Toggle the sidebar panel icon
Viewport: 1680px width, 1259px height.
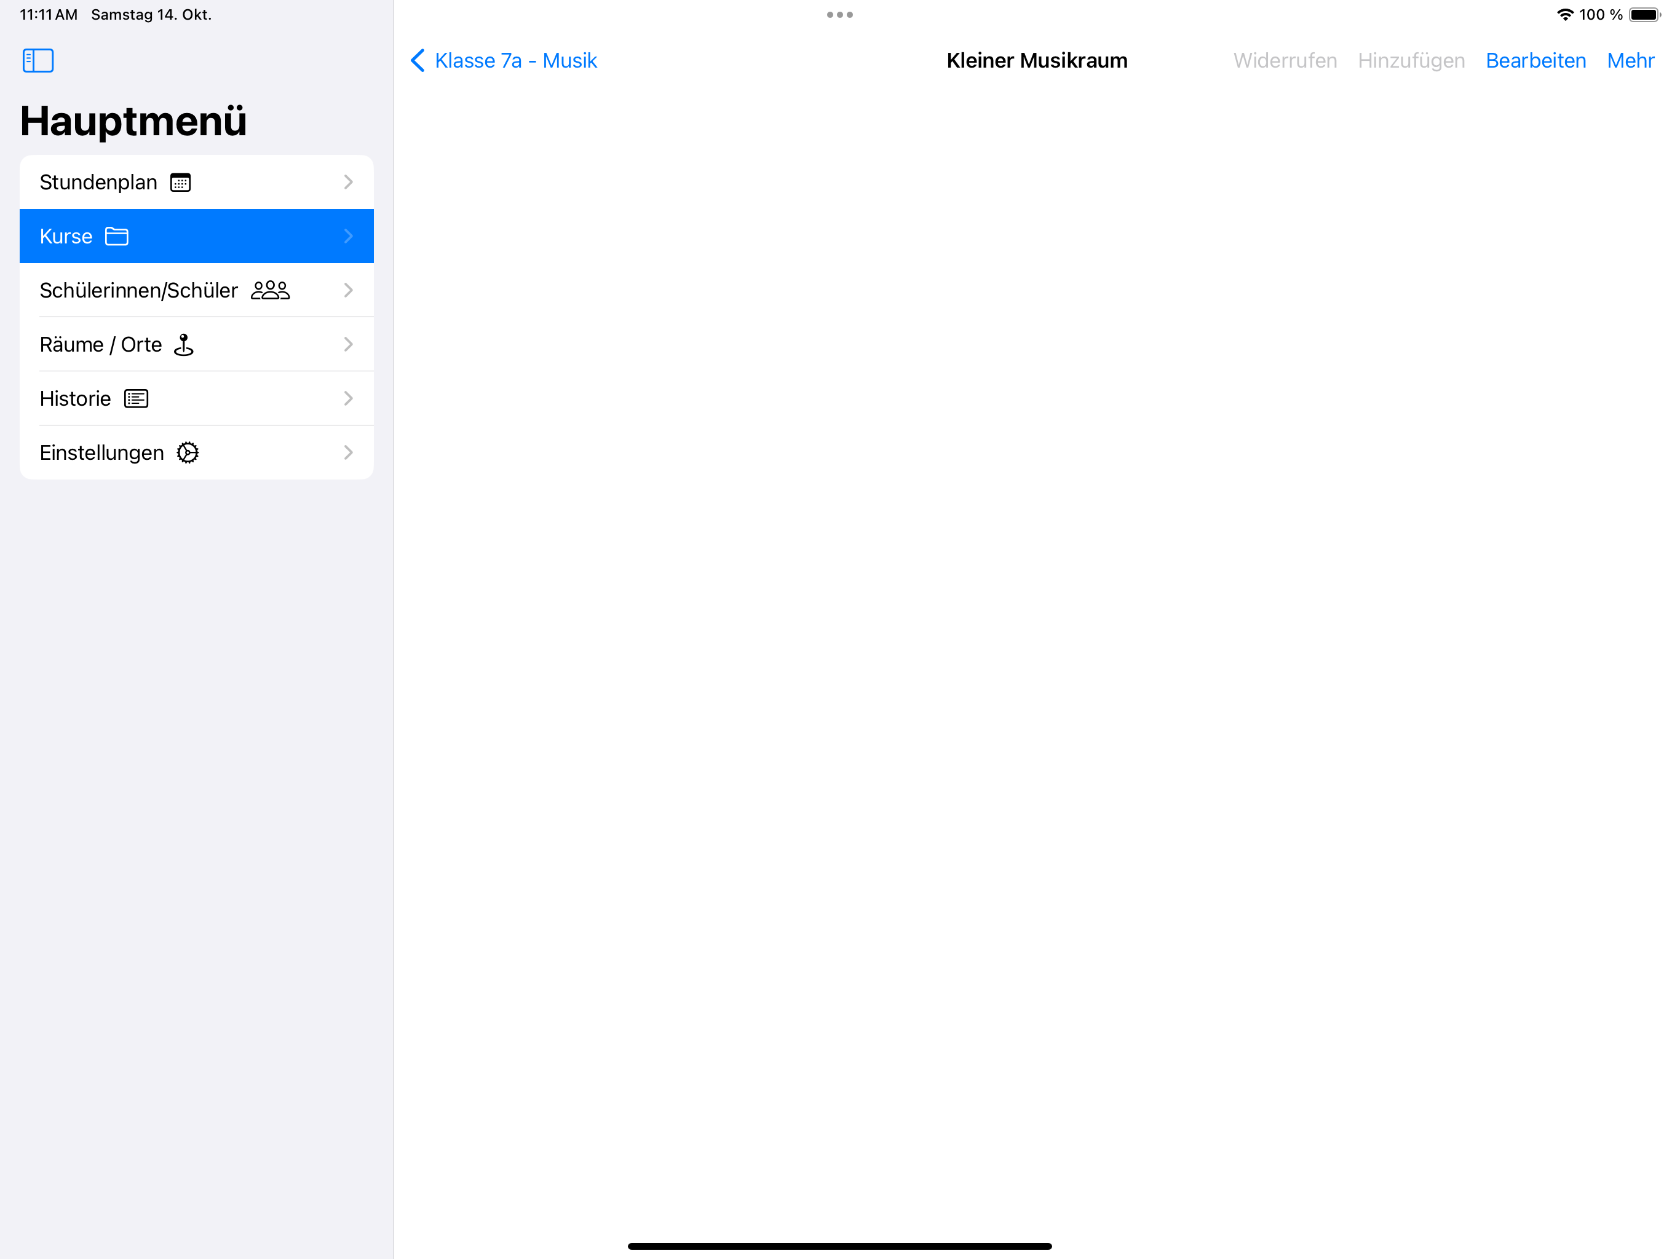click(x=38, y=61)
